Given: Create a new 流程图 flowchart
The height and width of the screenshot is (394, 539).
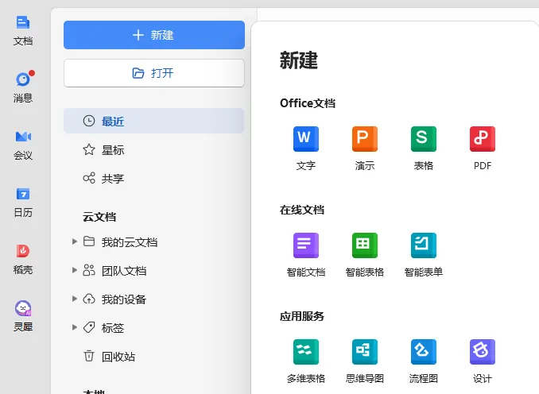Looking at the screenshot, I should tap(424, 361).
